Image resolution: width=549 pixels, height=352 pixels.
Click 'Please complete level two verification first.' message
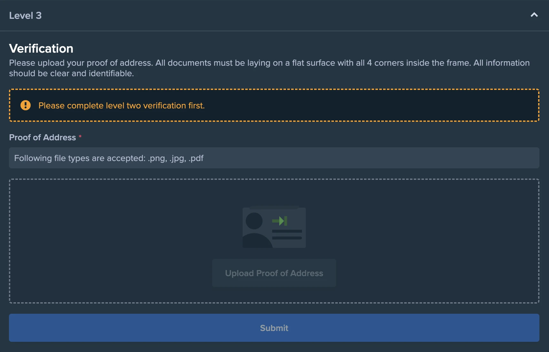(121, 106)
